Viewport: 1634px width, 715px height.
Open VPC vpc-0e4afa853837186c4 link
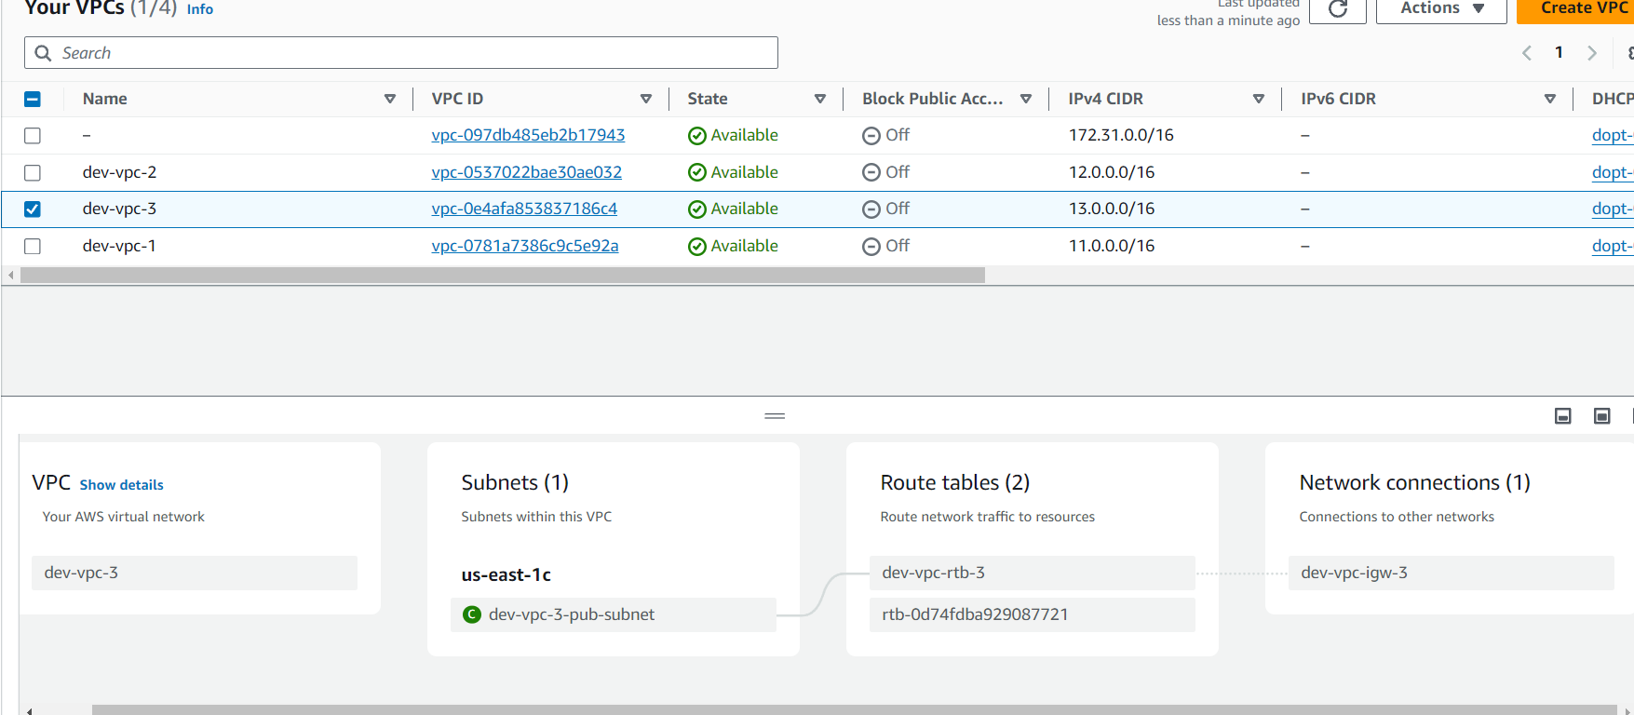[524, 209]
